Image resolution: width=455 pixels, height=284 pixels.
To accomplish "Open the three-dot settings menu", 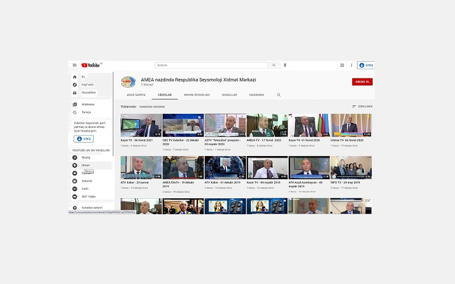I will click(351, 65).
